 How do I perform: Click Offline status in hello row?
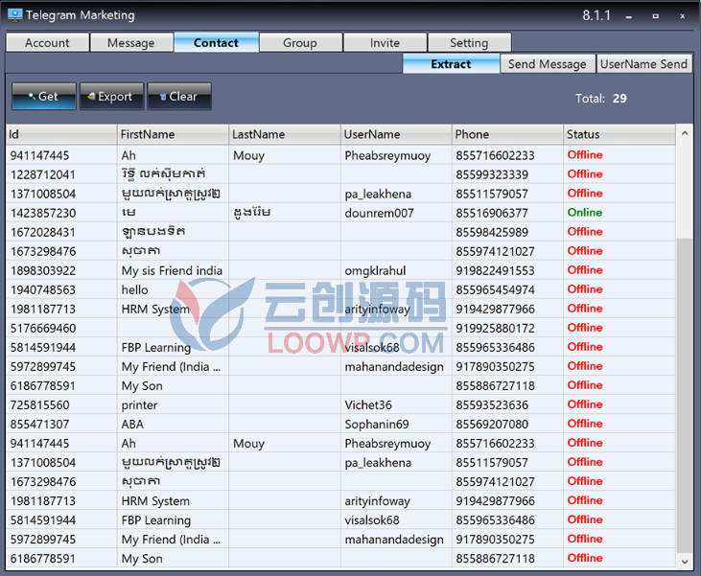585,289
